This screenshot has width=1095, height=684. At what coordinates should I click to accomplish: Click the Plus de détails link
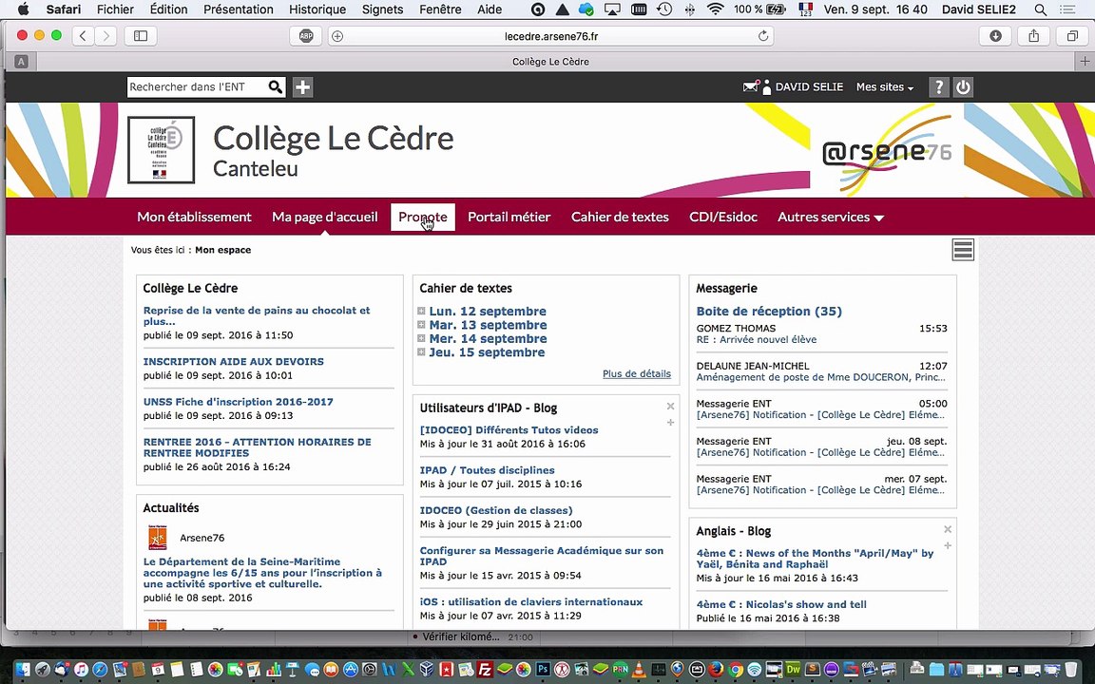click(x=637, y=374)
